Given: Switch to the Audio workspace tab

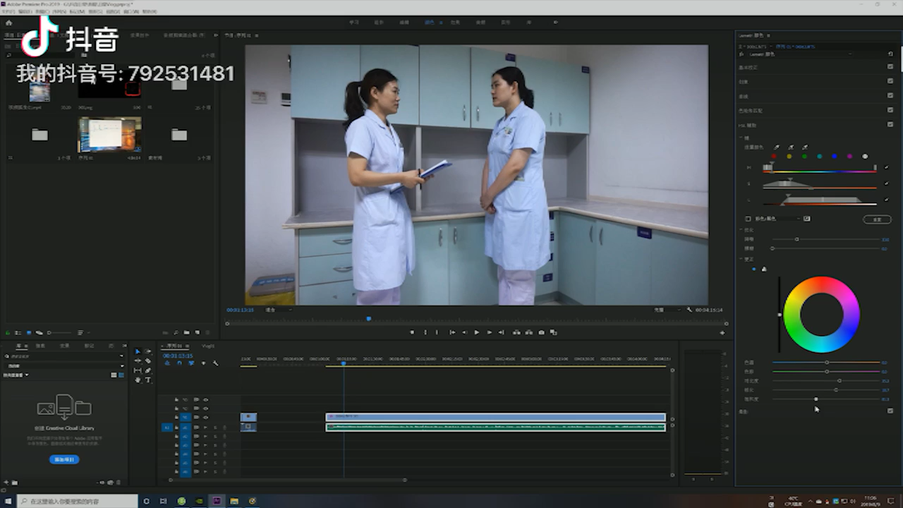Looking at the screenshot, I should (480, 23).
